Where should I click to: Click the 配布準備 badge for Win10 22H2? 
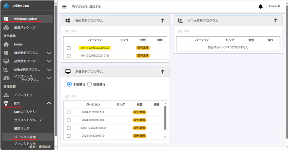(x=143, y=56)
